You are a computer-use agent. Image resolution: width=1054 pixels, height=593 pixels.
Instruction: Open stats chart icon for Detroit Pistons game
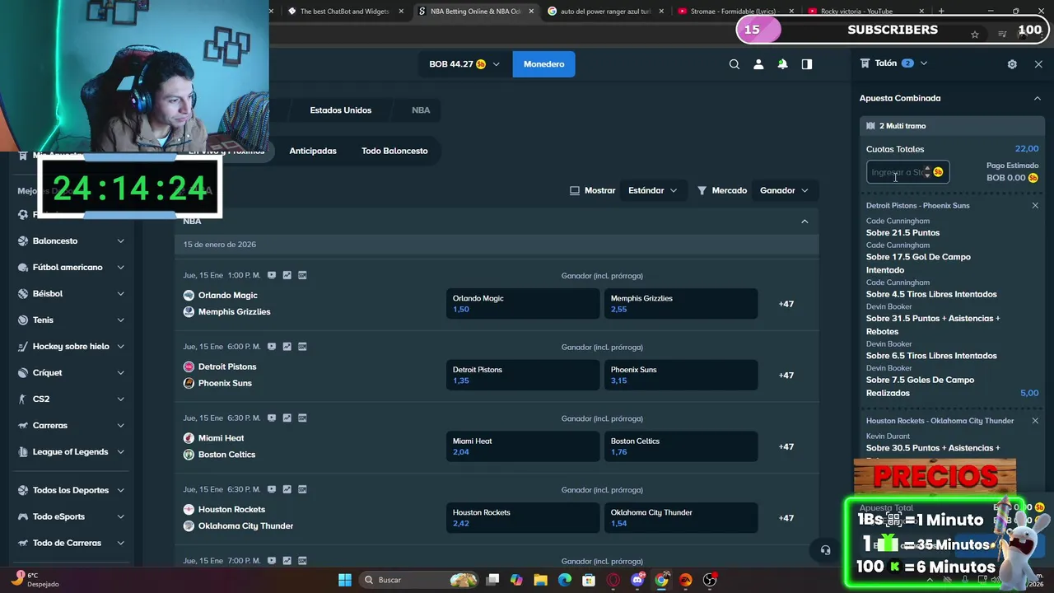(x=287, y=347)
